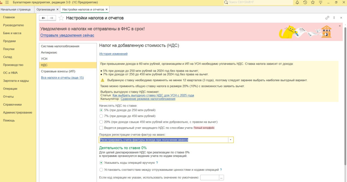Switch to Организации tab
The width and height of the screenshot is (347, 182).
point(46,9)
